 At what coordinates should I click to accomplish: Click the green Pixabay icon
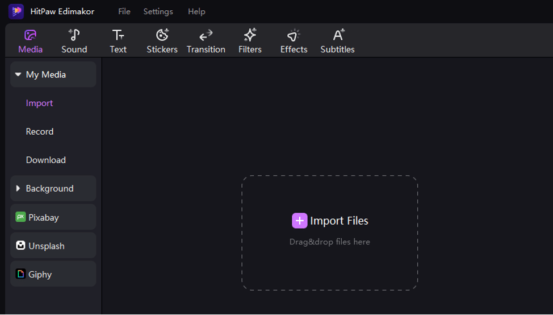coord(20,217)
